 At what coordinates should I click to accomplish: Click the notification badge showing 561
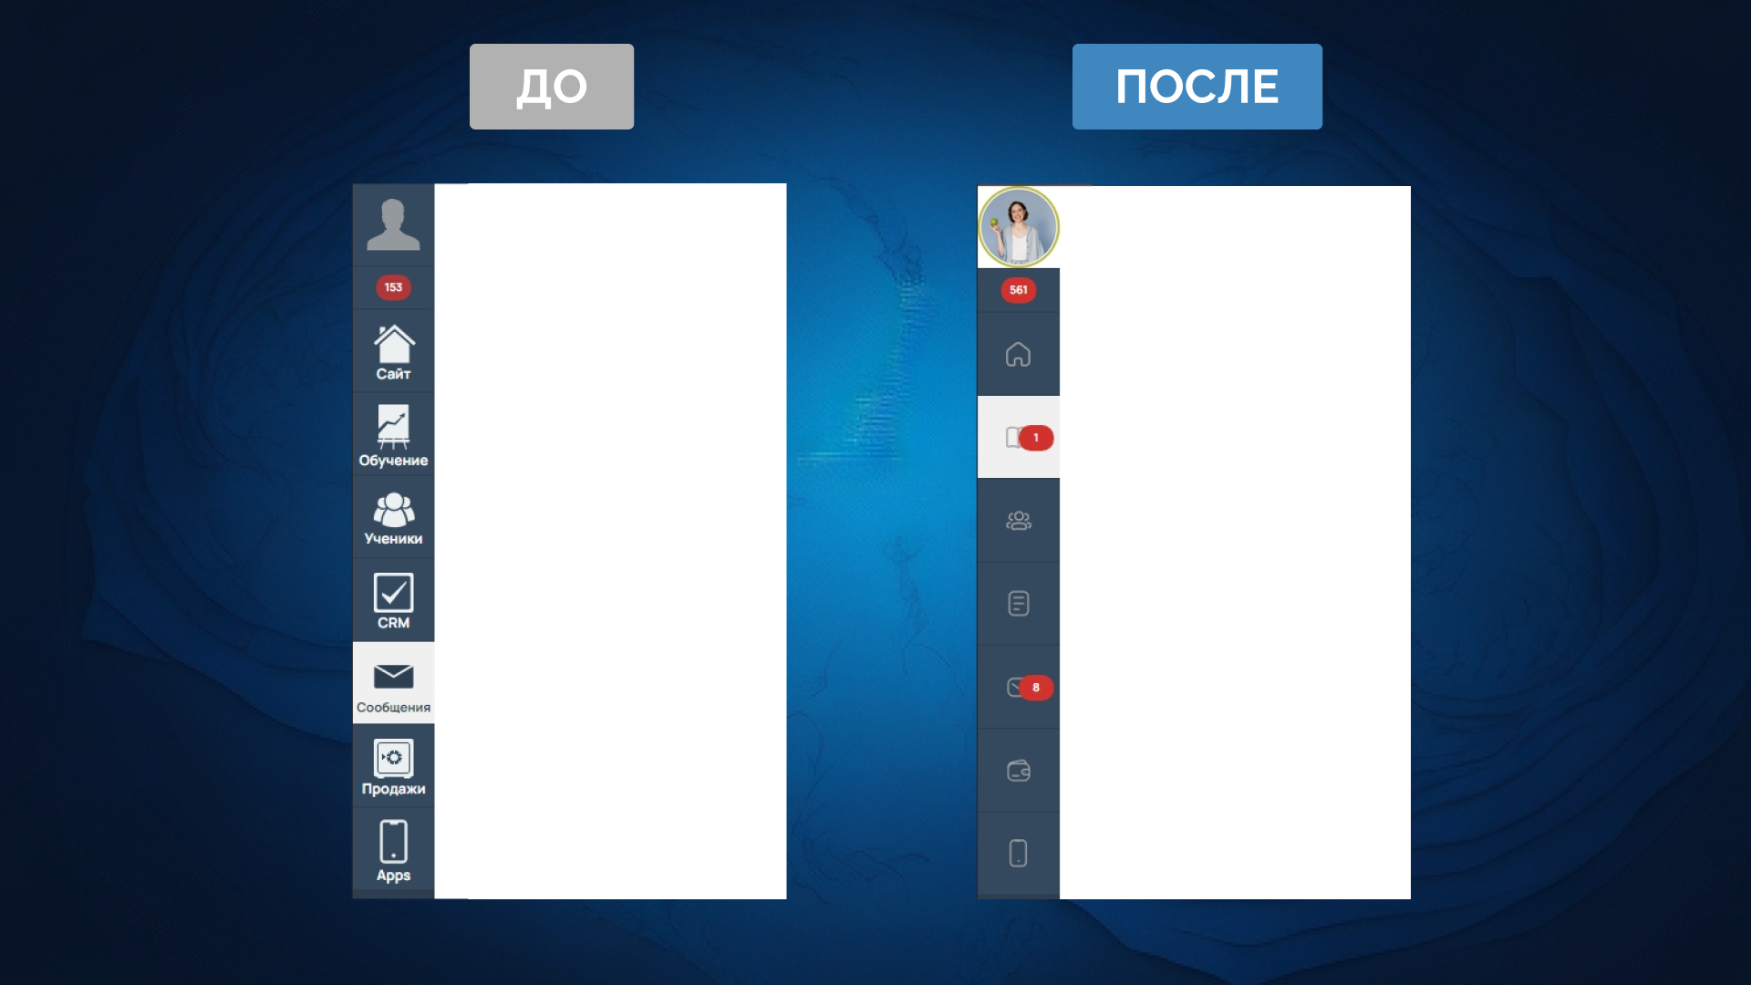pyautogui.click(x=1018, y=290)
